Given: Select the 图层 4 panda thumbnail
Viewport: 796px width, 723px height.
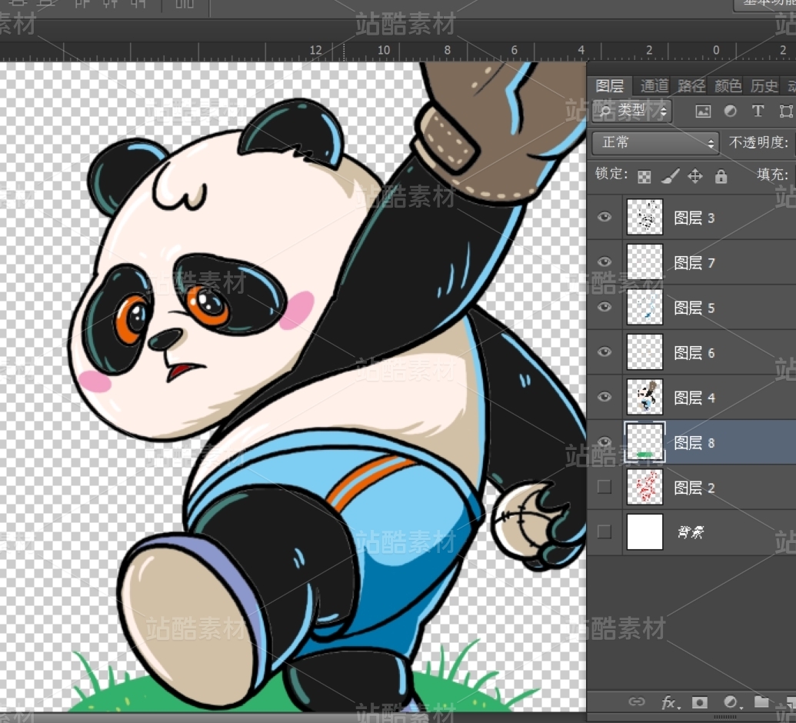Looking at the screenshot, I should pos(644,397).
